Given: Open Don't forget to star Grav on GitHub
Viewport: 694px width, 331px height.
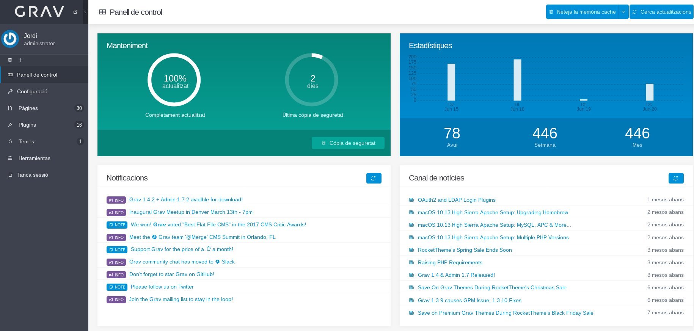Looking at the screenshot, I should (172, 274).
